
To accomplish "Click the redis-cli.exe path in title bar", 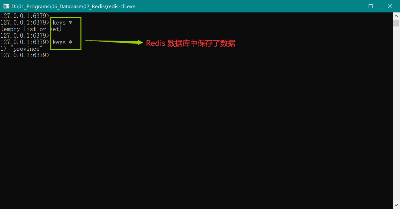I will click(73, 6).
